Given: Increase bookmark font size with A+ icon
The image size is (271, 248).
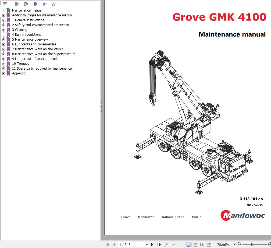Looking at the screenshot, I should coord(45,4).
